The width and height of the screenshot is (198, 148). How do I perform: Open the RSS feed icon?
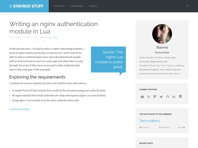(148, 96)
